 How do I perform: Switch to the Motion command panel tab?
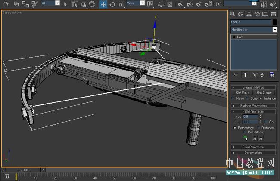pyautogui.click(x=257, y=14)
